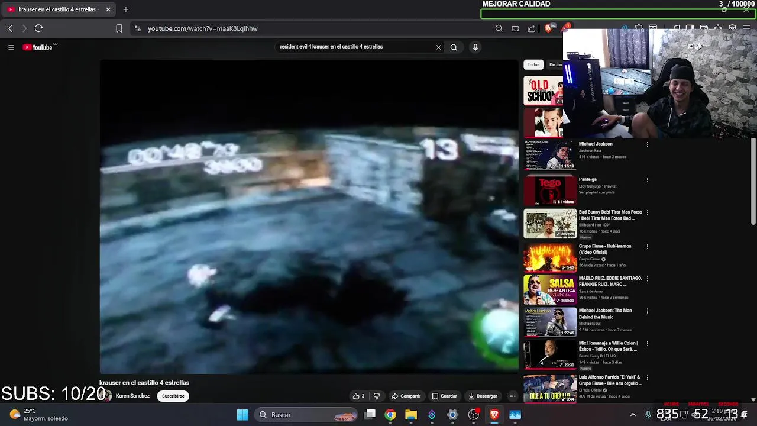757x426 pixels.
Task: Open Brave Shields lion icon
Action: 549,28
